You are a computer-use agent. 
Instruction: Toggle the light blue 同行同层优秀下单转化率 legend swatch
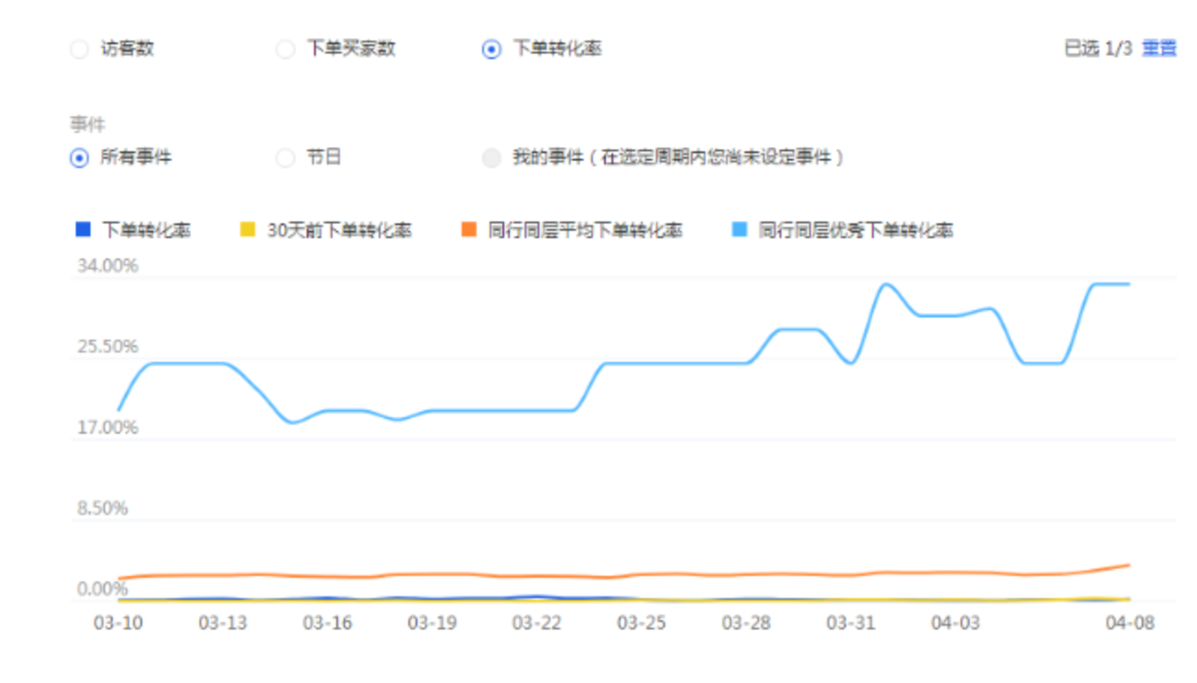click(x=739, y=229)
